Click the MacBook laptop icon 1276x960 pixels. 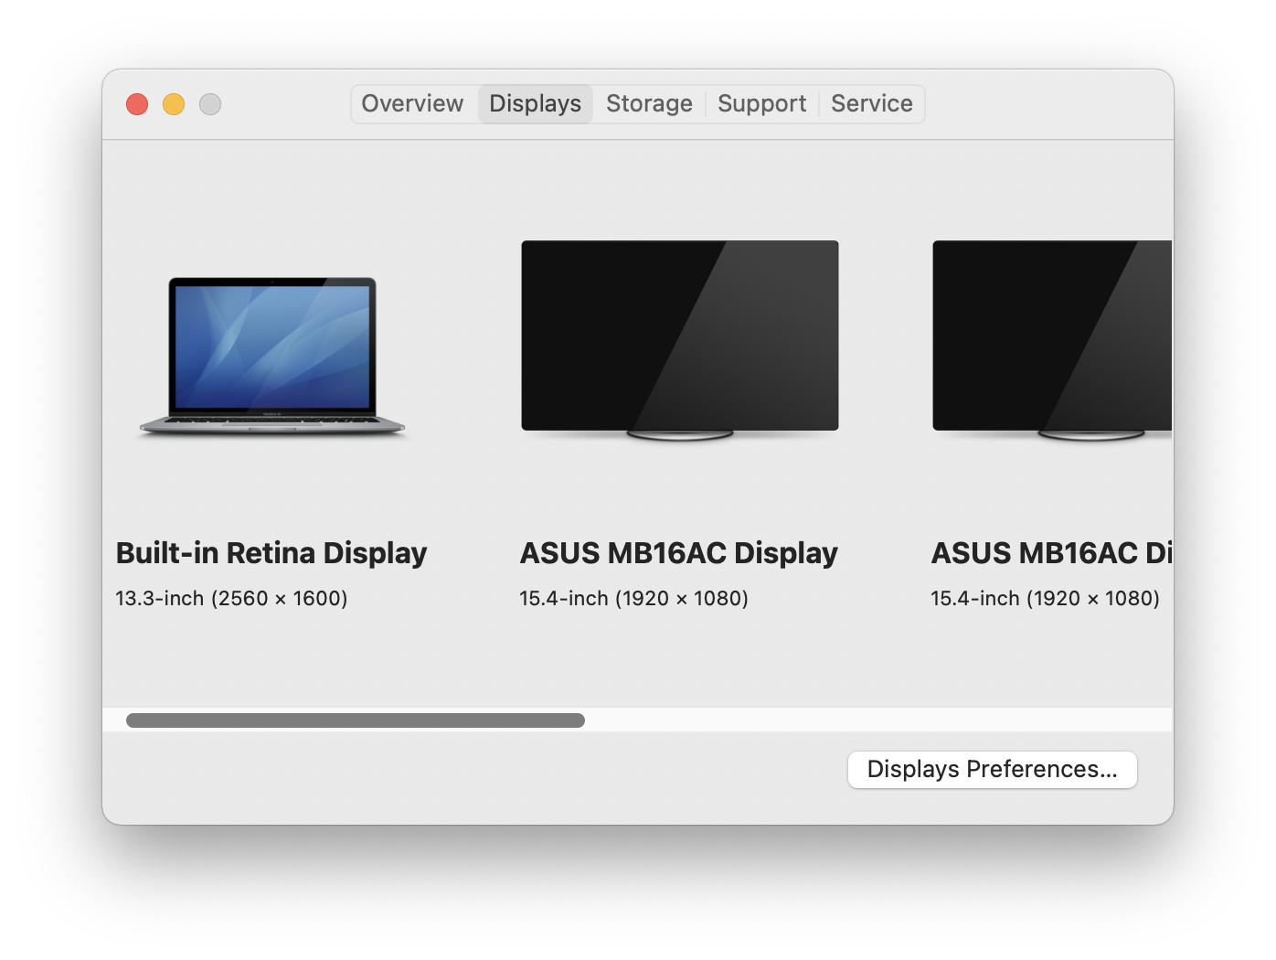click(271, 356)
